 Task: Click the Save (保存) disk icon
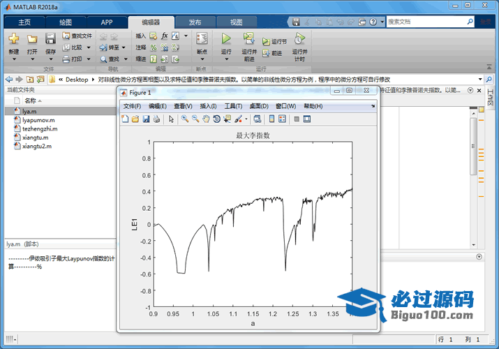(x=50, y=38)
